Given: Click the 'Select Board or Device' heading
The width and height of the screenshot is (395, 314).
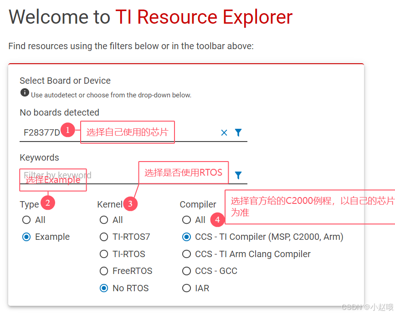Looking at the screenshot, I should [x=65, y=81].
